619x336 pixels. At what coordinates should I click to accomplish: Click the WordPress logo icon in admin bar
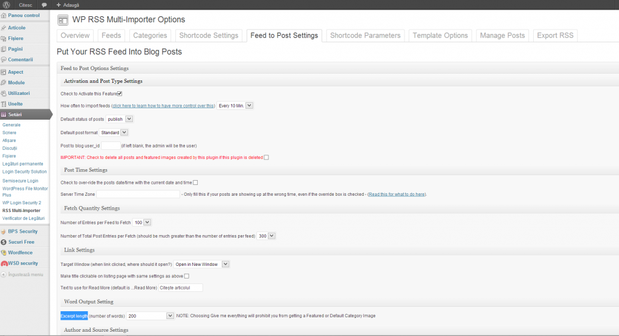pyautogui.click(x=6, y=5)
